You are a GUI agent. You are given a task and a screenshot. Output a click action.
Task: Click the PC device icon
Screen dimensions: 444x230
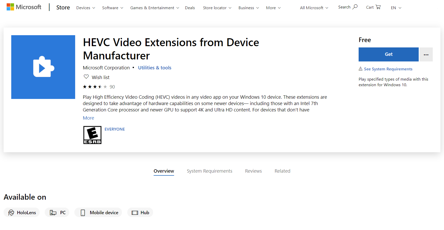53,213
